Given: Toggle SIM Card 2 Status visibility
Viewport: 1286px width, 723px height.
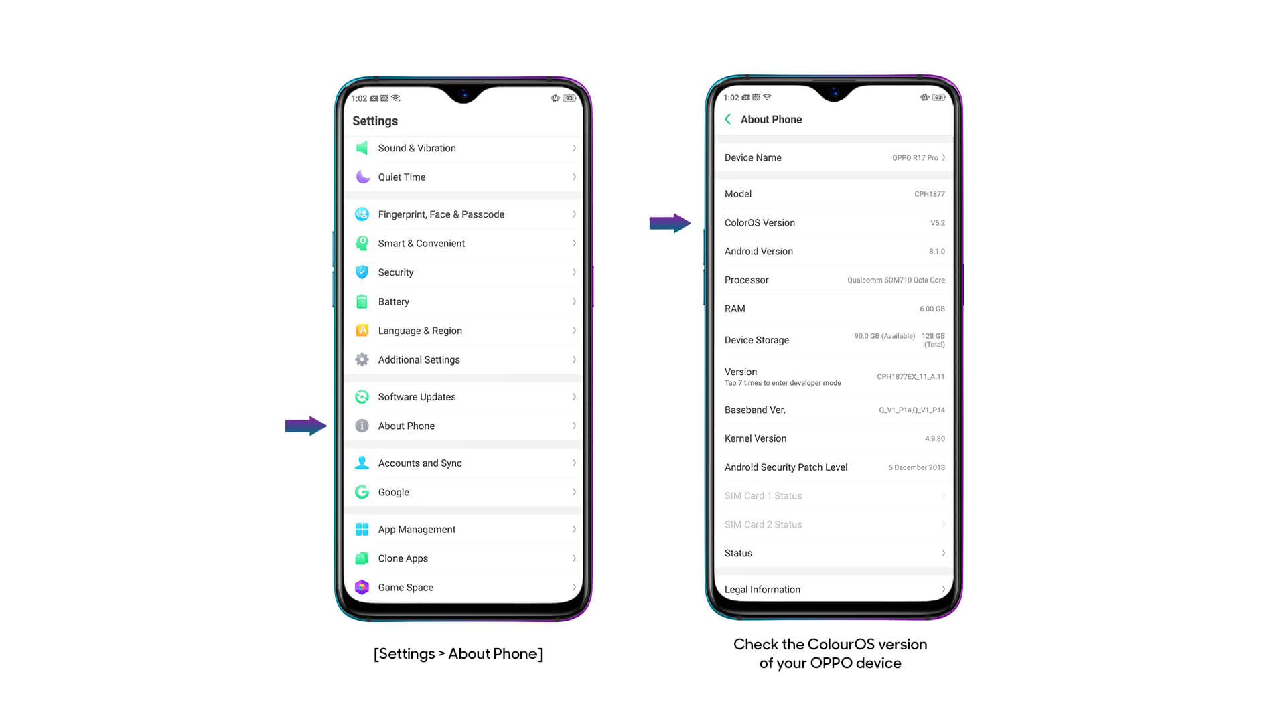Looking at the screenshot, I should point(834,524).
